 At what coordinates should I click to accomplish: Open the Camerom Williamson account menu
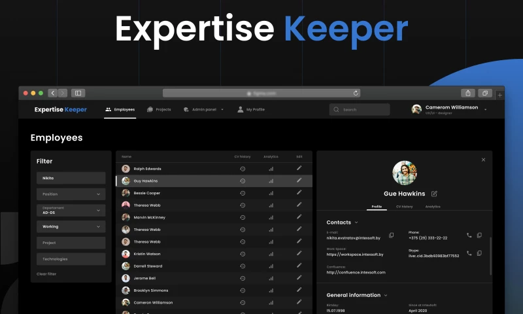(x=485, y=109)
